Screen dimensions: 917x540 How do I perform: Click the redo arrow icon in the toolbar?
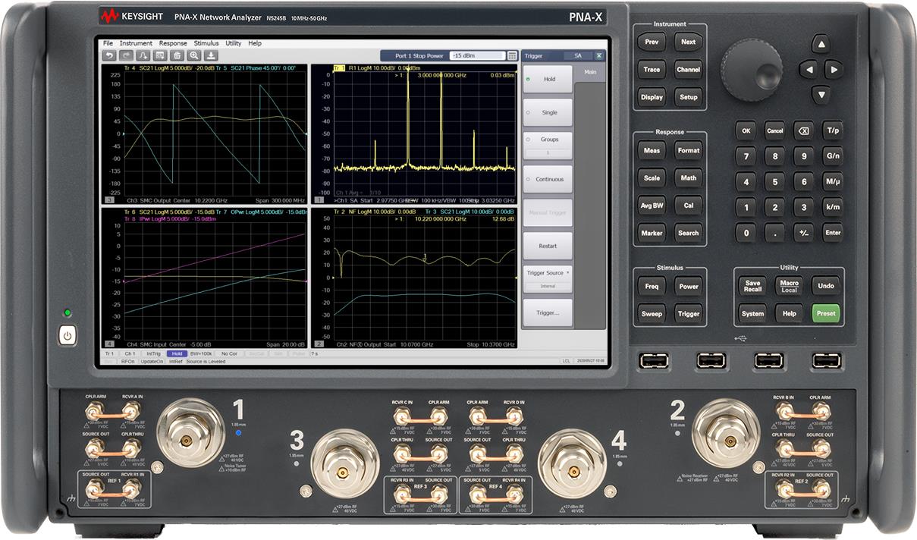point(126,55)
